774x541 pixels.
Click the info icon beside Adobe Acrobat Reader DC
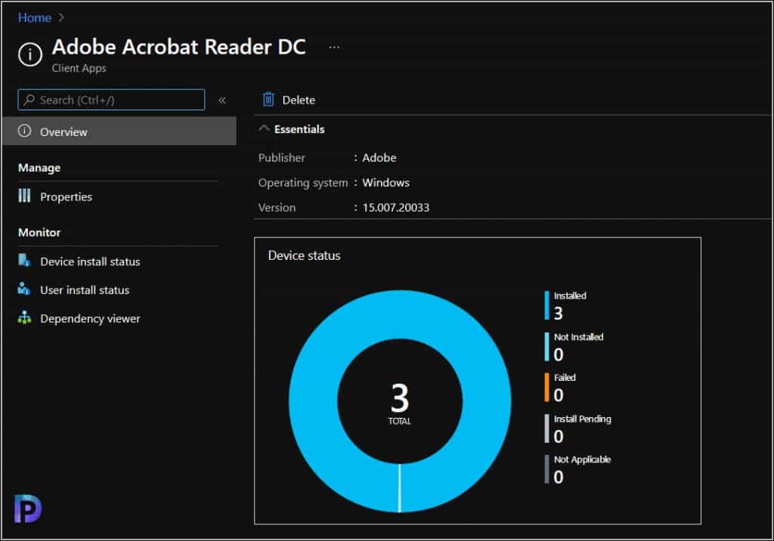[x=30, y=54]
